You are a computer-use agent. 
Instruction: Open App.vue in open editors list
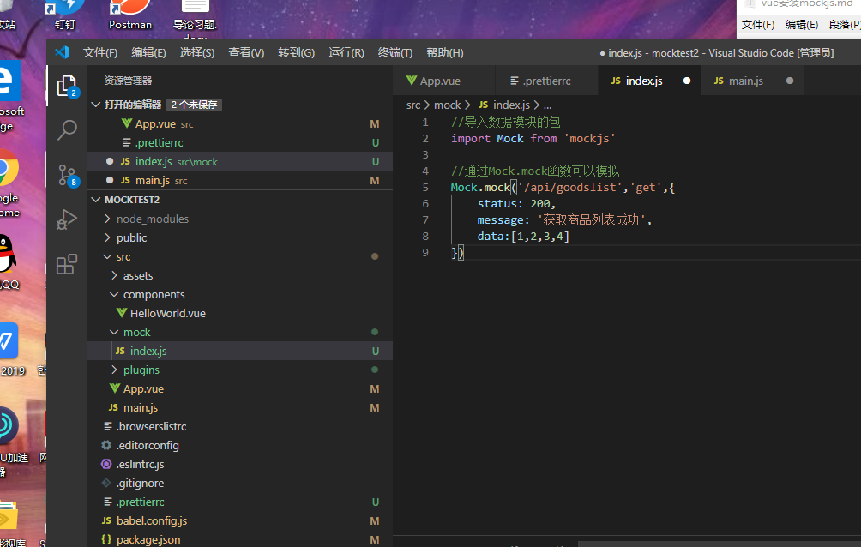tap(240, 123)
